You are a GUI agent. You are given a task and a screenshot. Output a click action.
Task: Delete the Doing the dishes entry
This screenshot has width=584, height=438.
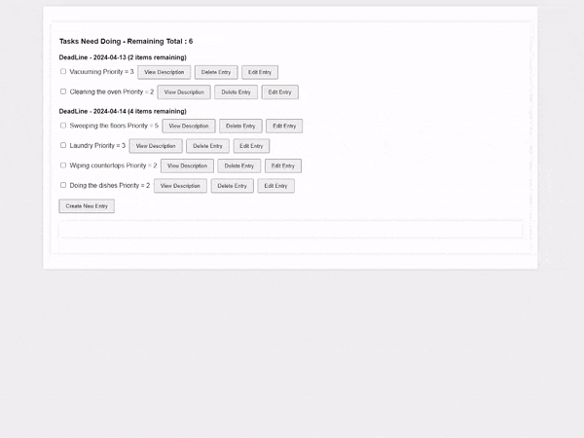(x=233, y=186)
